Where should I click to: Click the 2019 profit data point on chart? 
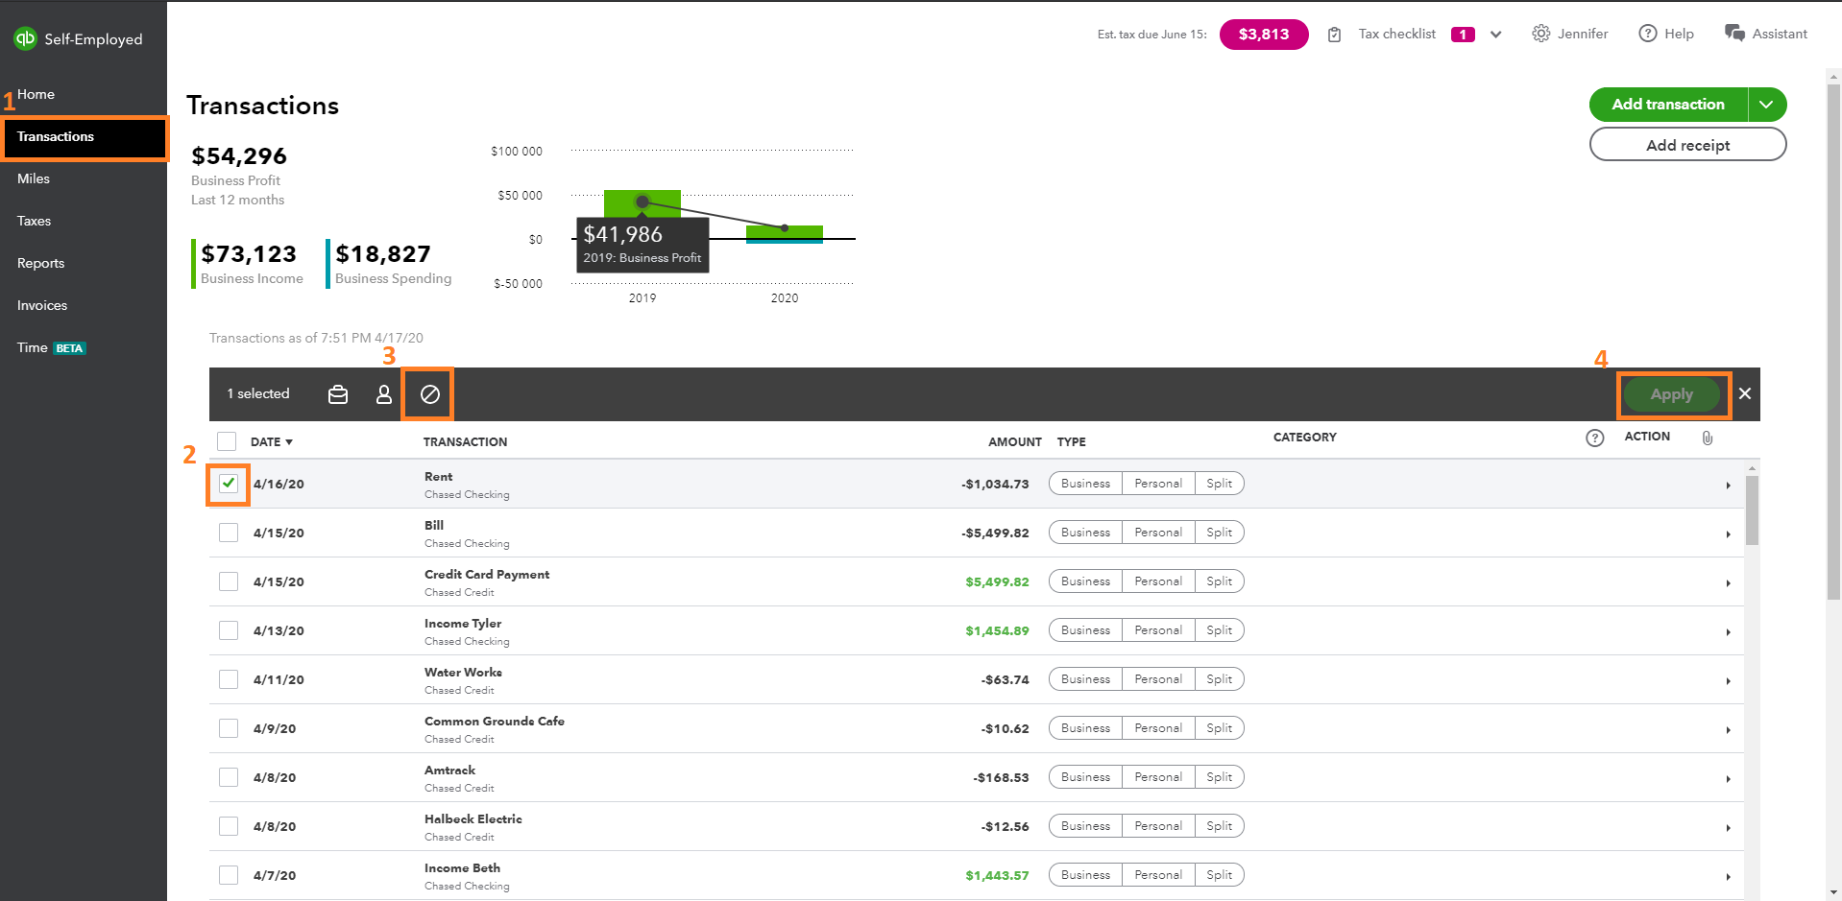pyautogui.click(x=642, y=202)
